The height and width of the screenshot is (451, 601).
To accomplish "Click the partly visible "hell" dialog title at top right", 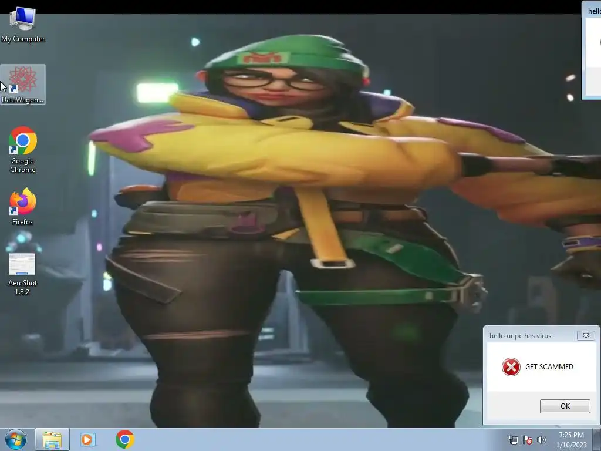I will (x=594, y=11).
